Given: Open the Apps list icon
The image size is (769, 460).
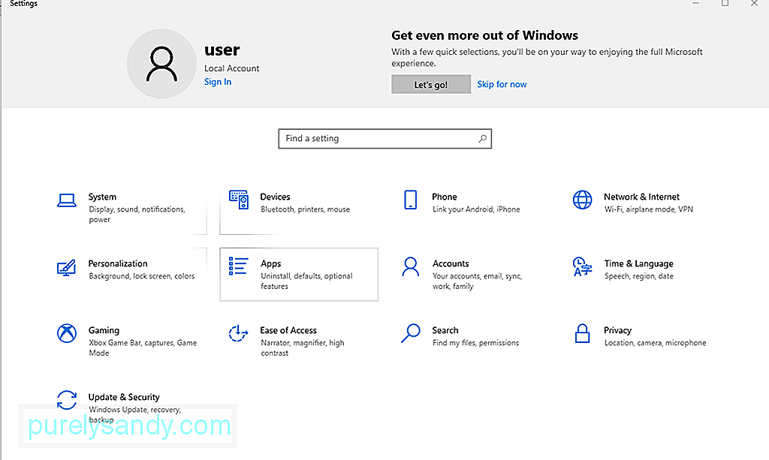Looking at the screenshot, I should [x=238, y=266].
